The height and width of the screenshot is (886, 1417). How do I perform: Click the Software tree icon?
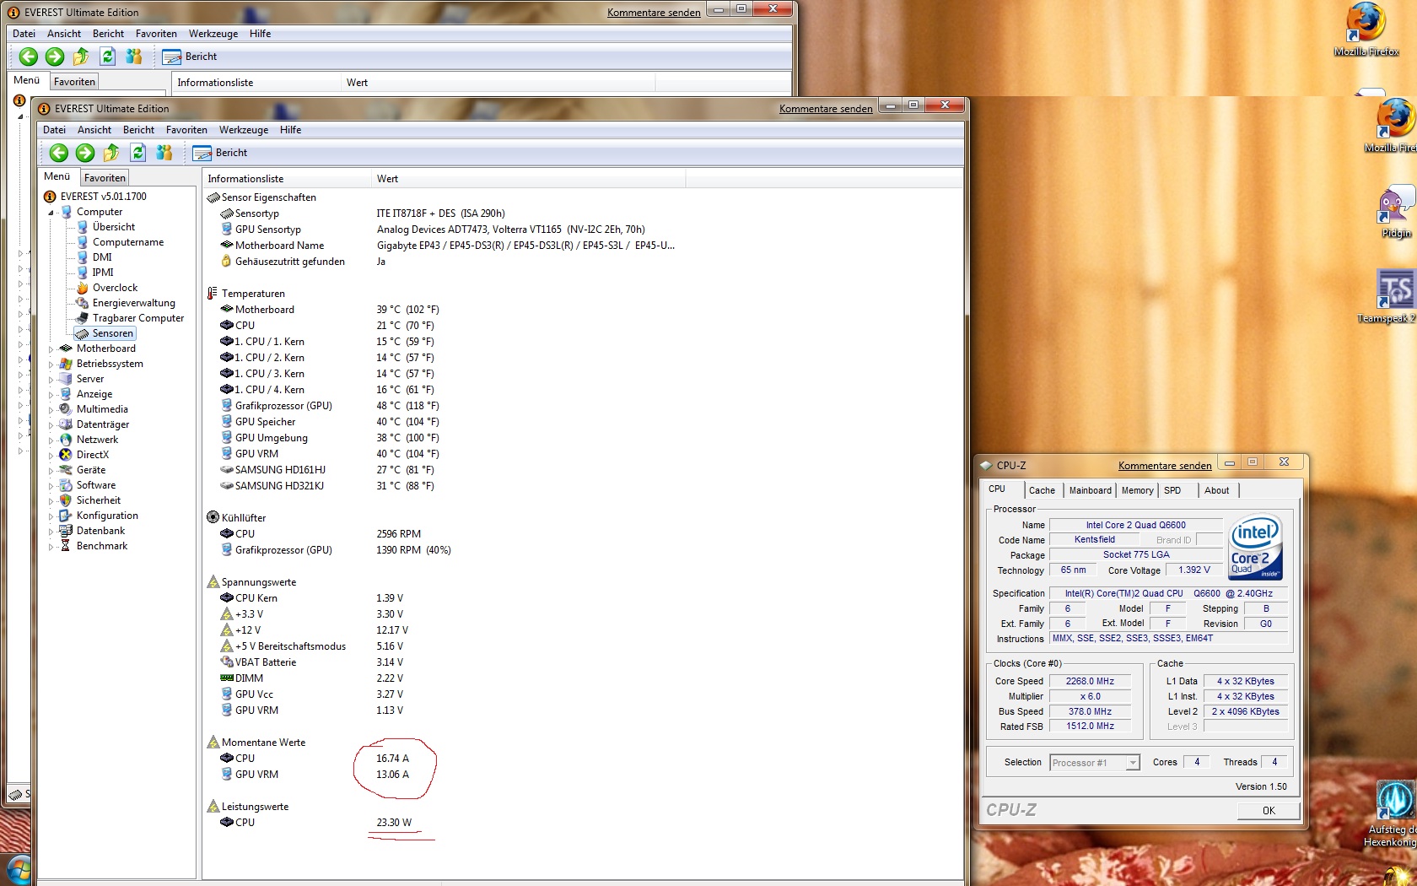66,485
